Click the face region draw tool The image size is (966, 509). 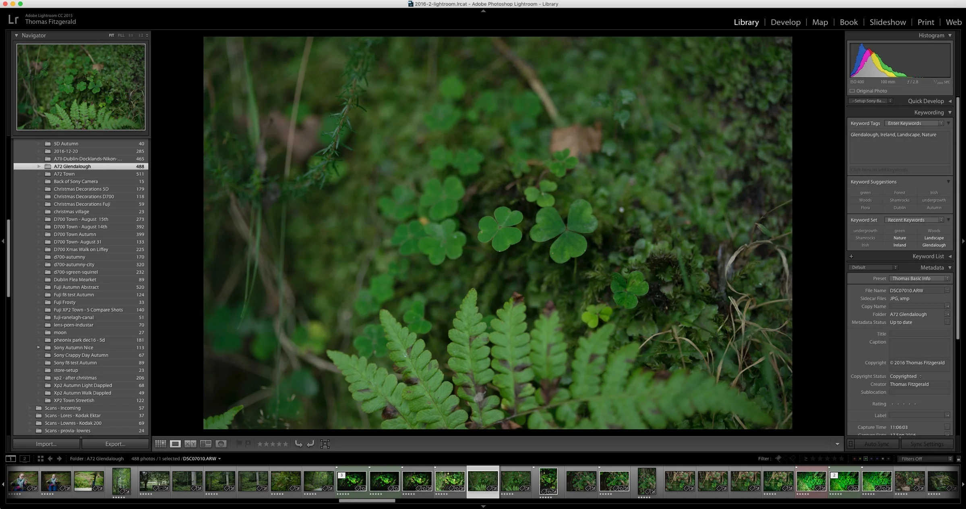click(x=325, y=444)
